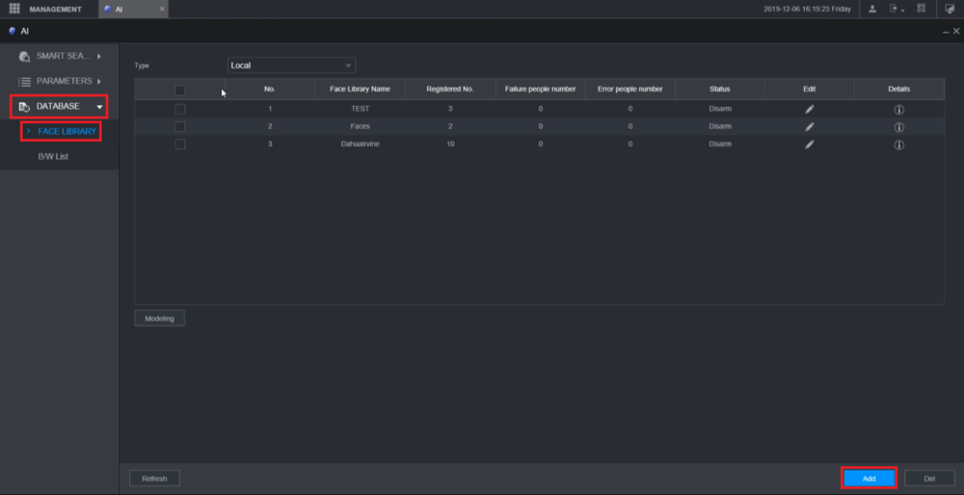Tick the checkbox for TEST row
Screen dimensions: 964x495
pos(180,109)
